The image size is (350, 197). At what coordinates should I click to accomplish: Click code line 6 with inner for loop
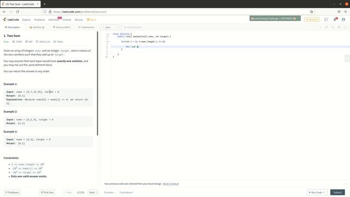(230, 47)
